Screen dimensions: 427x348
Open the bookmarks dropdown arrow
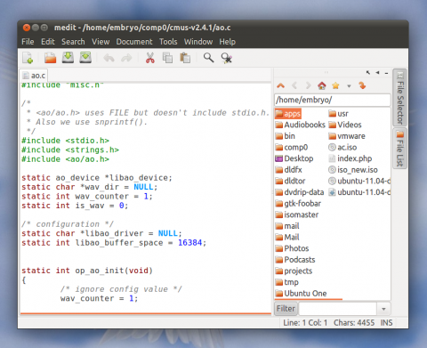pos(349,86)
